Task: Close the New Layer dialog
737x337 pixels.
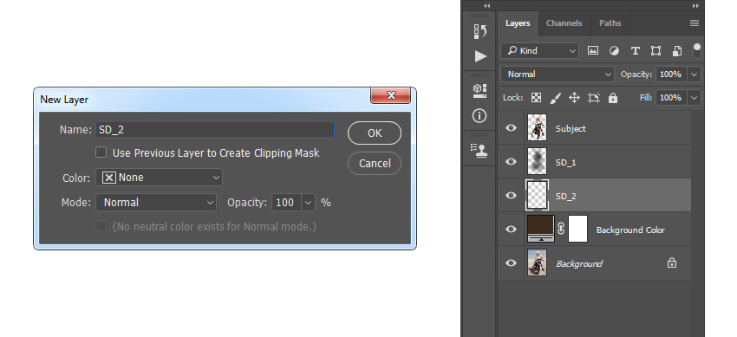Action: click(390, 95)
